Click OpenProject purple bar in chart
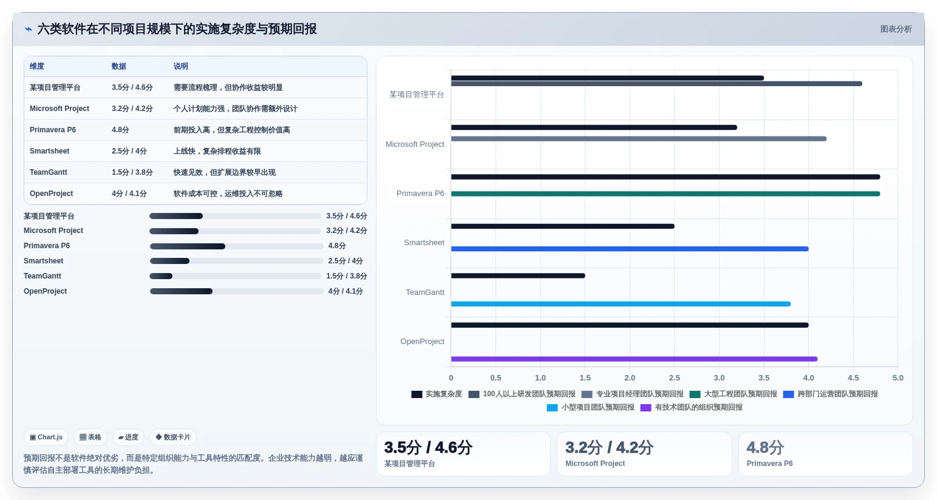The image size is (937, 500). 634,359
